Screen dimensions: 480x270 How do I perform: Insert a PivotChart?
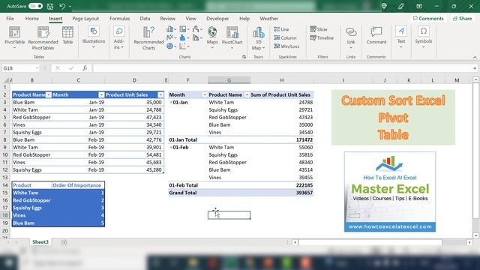[232, 38]
